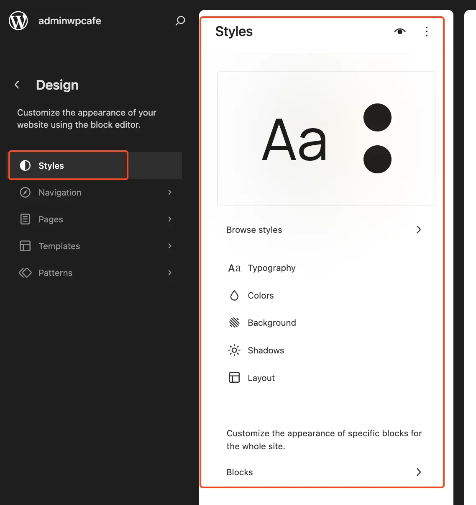This screenshot has width=476, height=505.
Task: Open the Typography settings via its Aa icon
Action: point(234,268)
